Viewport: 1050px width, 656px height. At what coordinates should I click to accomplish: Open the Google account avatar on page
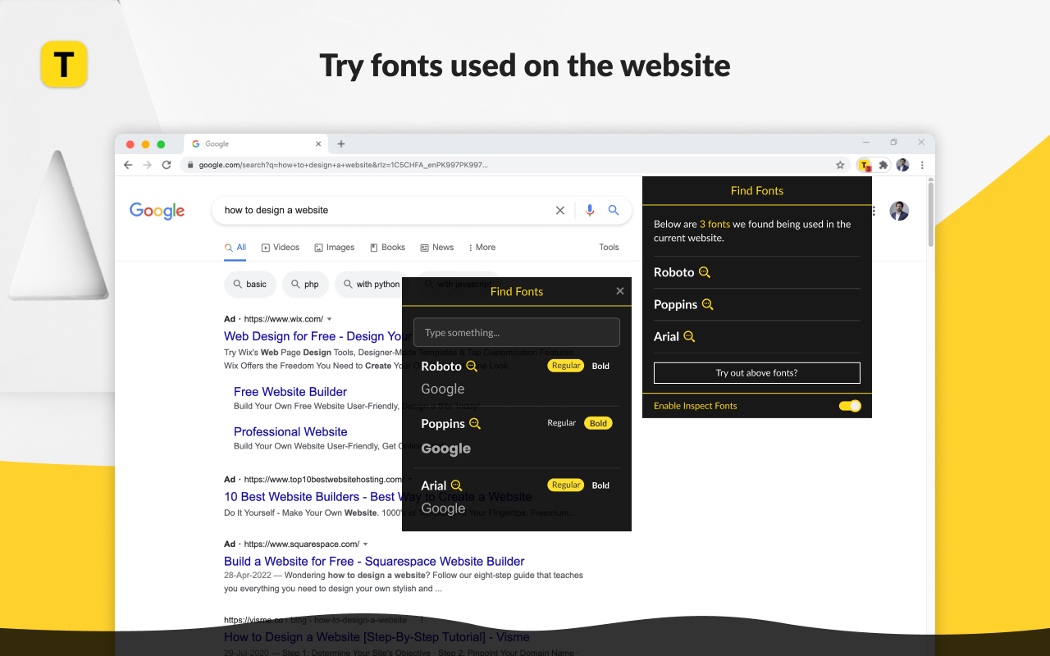tap(899, 211)
